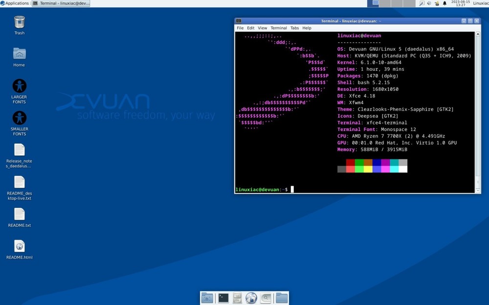Open the Application Finder with magnifier icon
This screenshot has width=489, height=305.
pyautogui.click(x=266, y=298)
